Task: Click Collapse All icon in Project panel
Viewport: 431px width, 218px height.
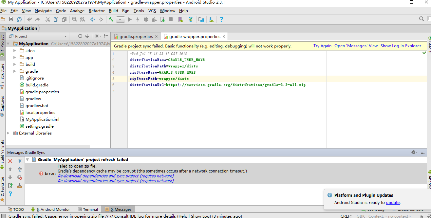Action: [87, 36]
